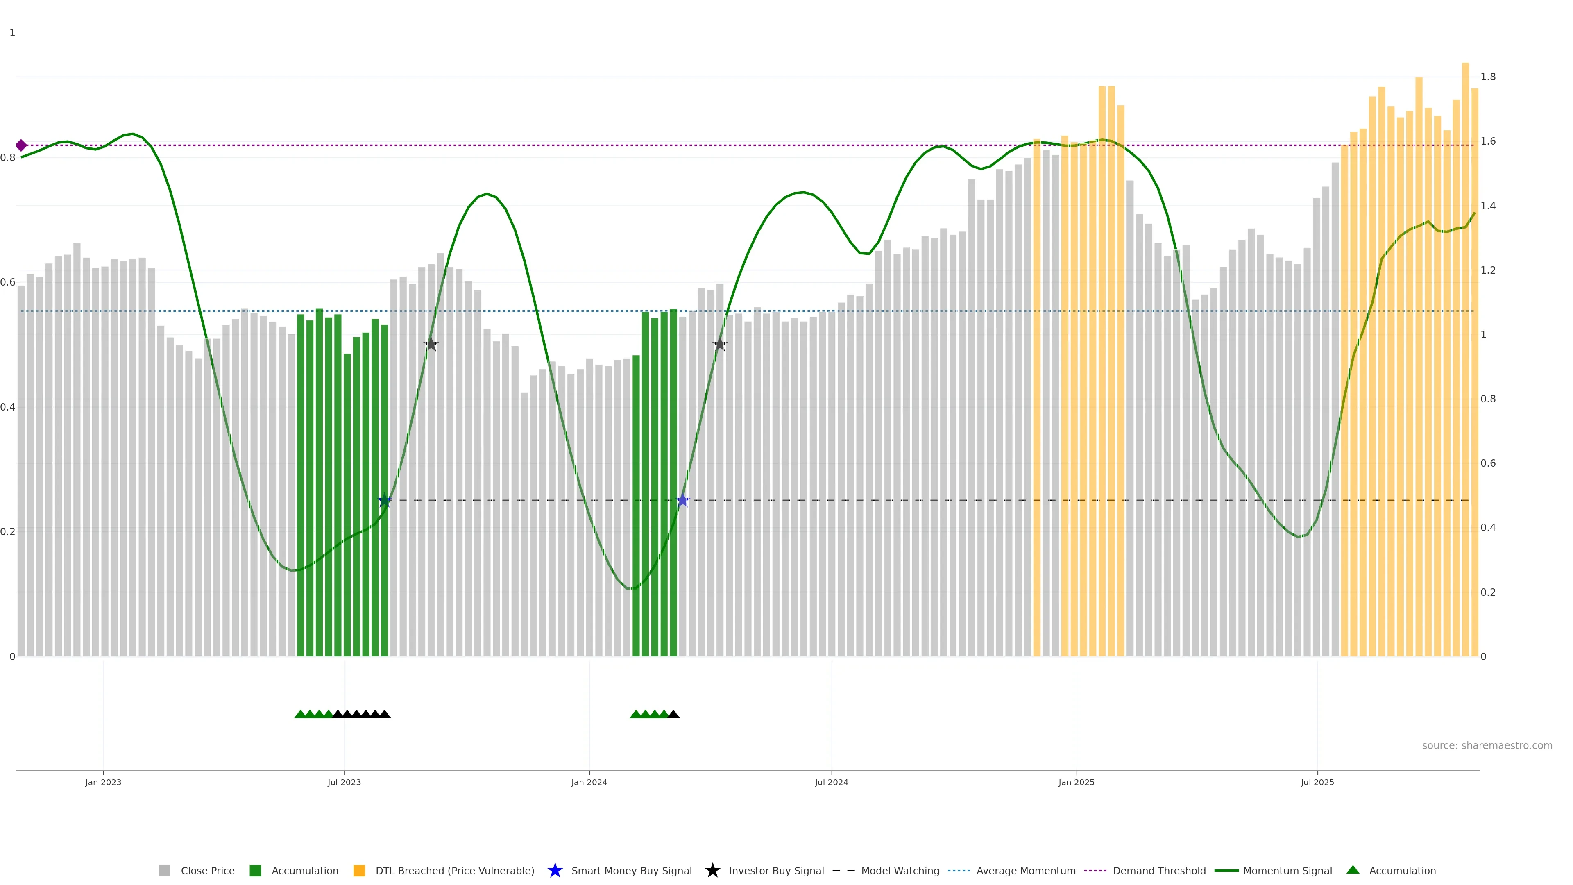This screenshot has width=1573, height=885.
Task: Click the purple diamond Demand Threshold marker
Action: tap(21, 145)
